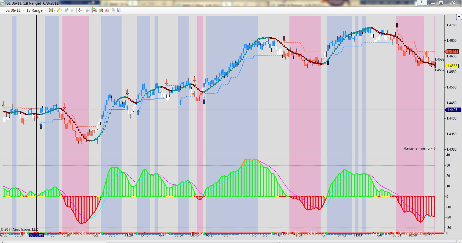Click the L link button in title bar

[x=422, y=2]
